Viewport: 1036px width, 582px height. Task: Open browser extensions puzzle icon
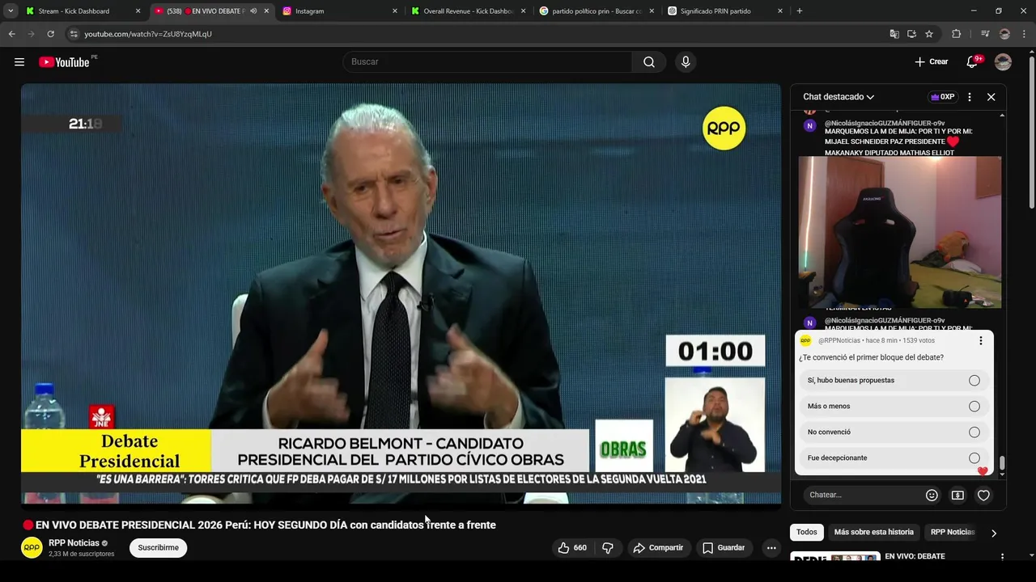click(x=956, y=34)
